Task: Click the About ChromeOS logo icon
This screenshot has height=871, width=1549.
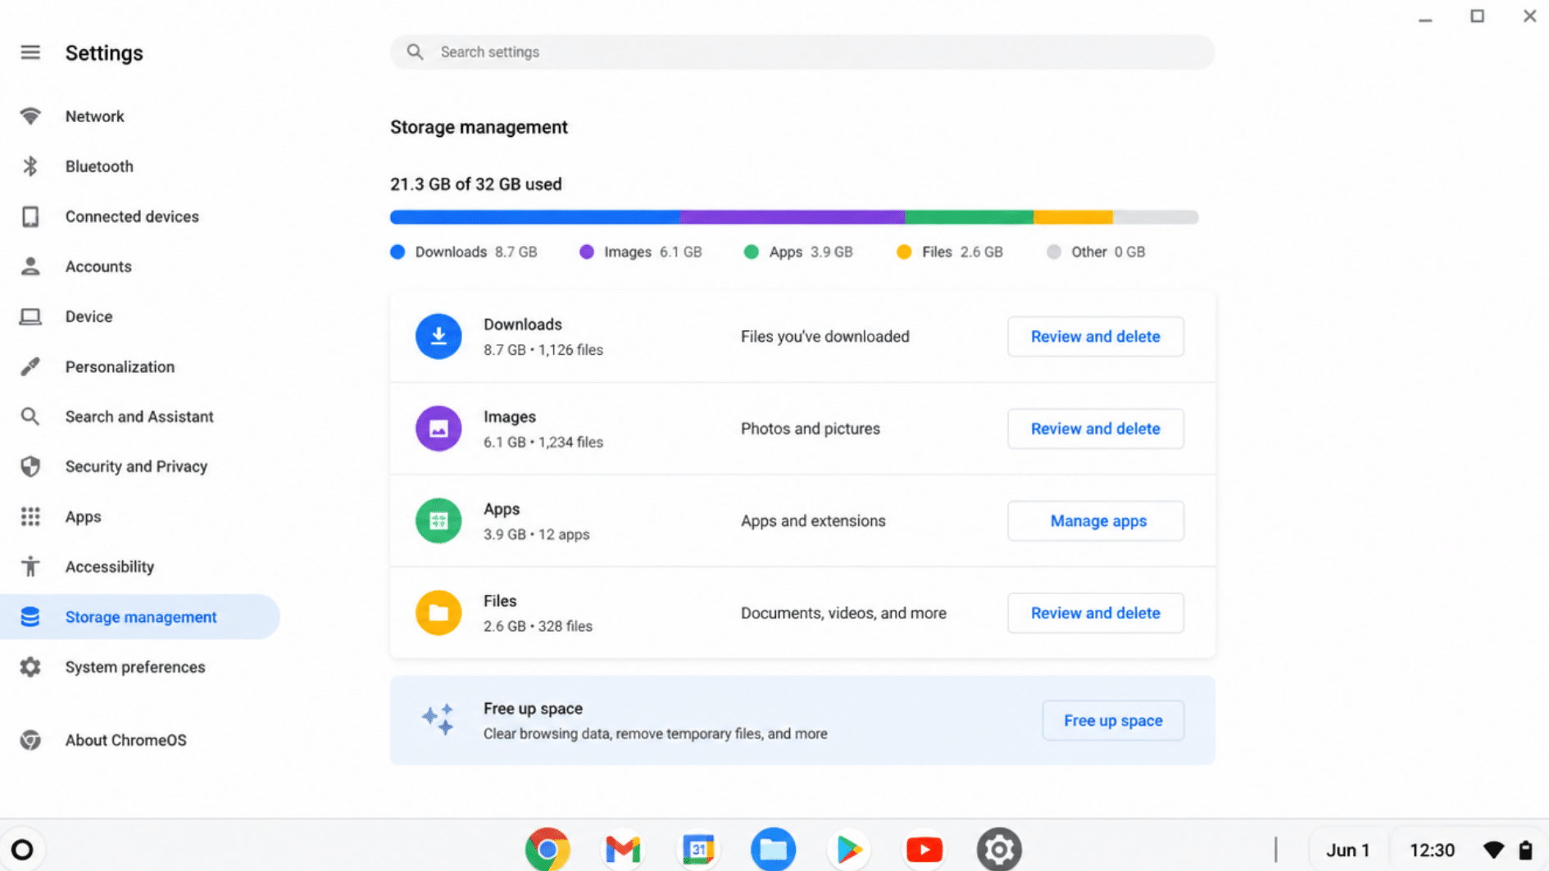Action: pyautogui.click(x=30, y=740)
